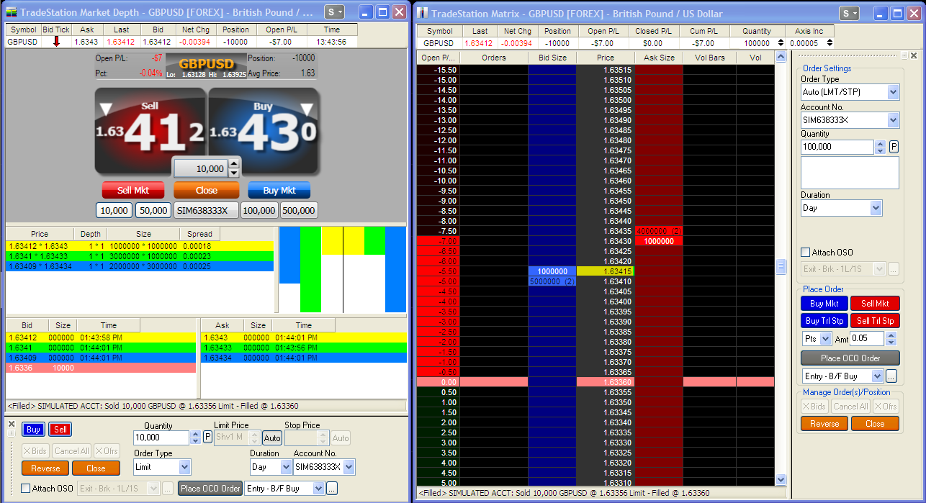
Task: Collapse the Matrix order panel with minimize icon
Action: tap(904, 55)
